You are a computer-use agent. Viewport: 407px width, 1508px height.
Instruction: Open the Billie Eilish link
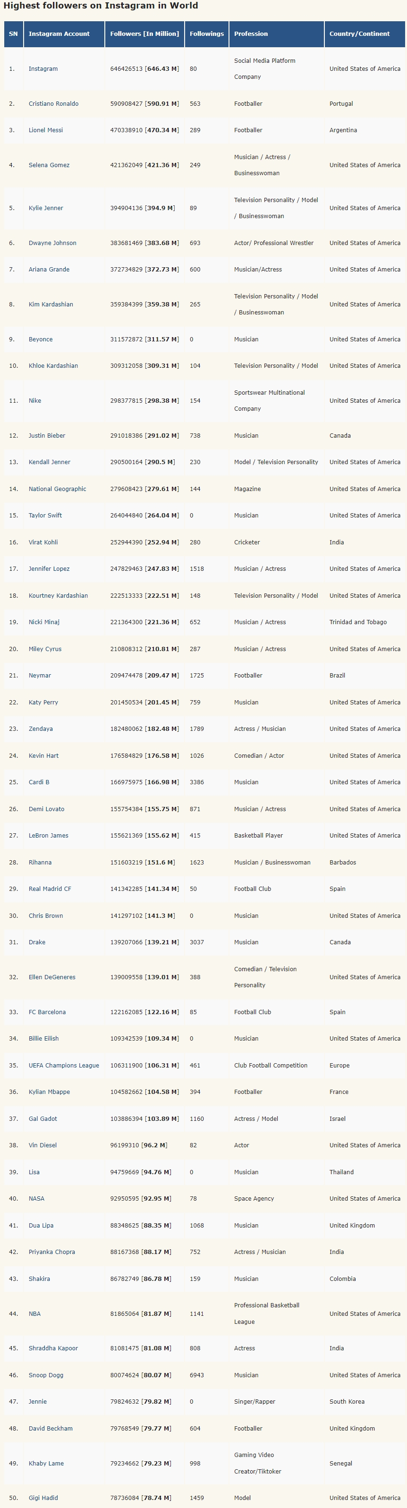click(44, 1039)
